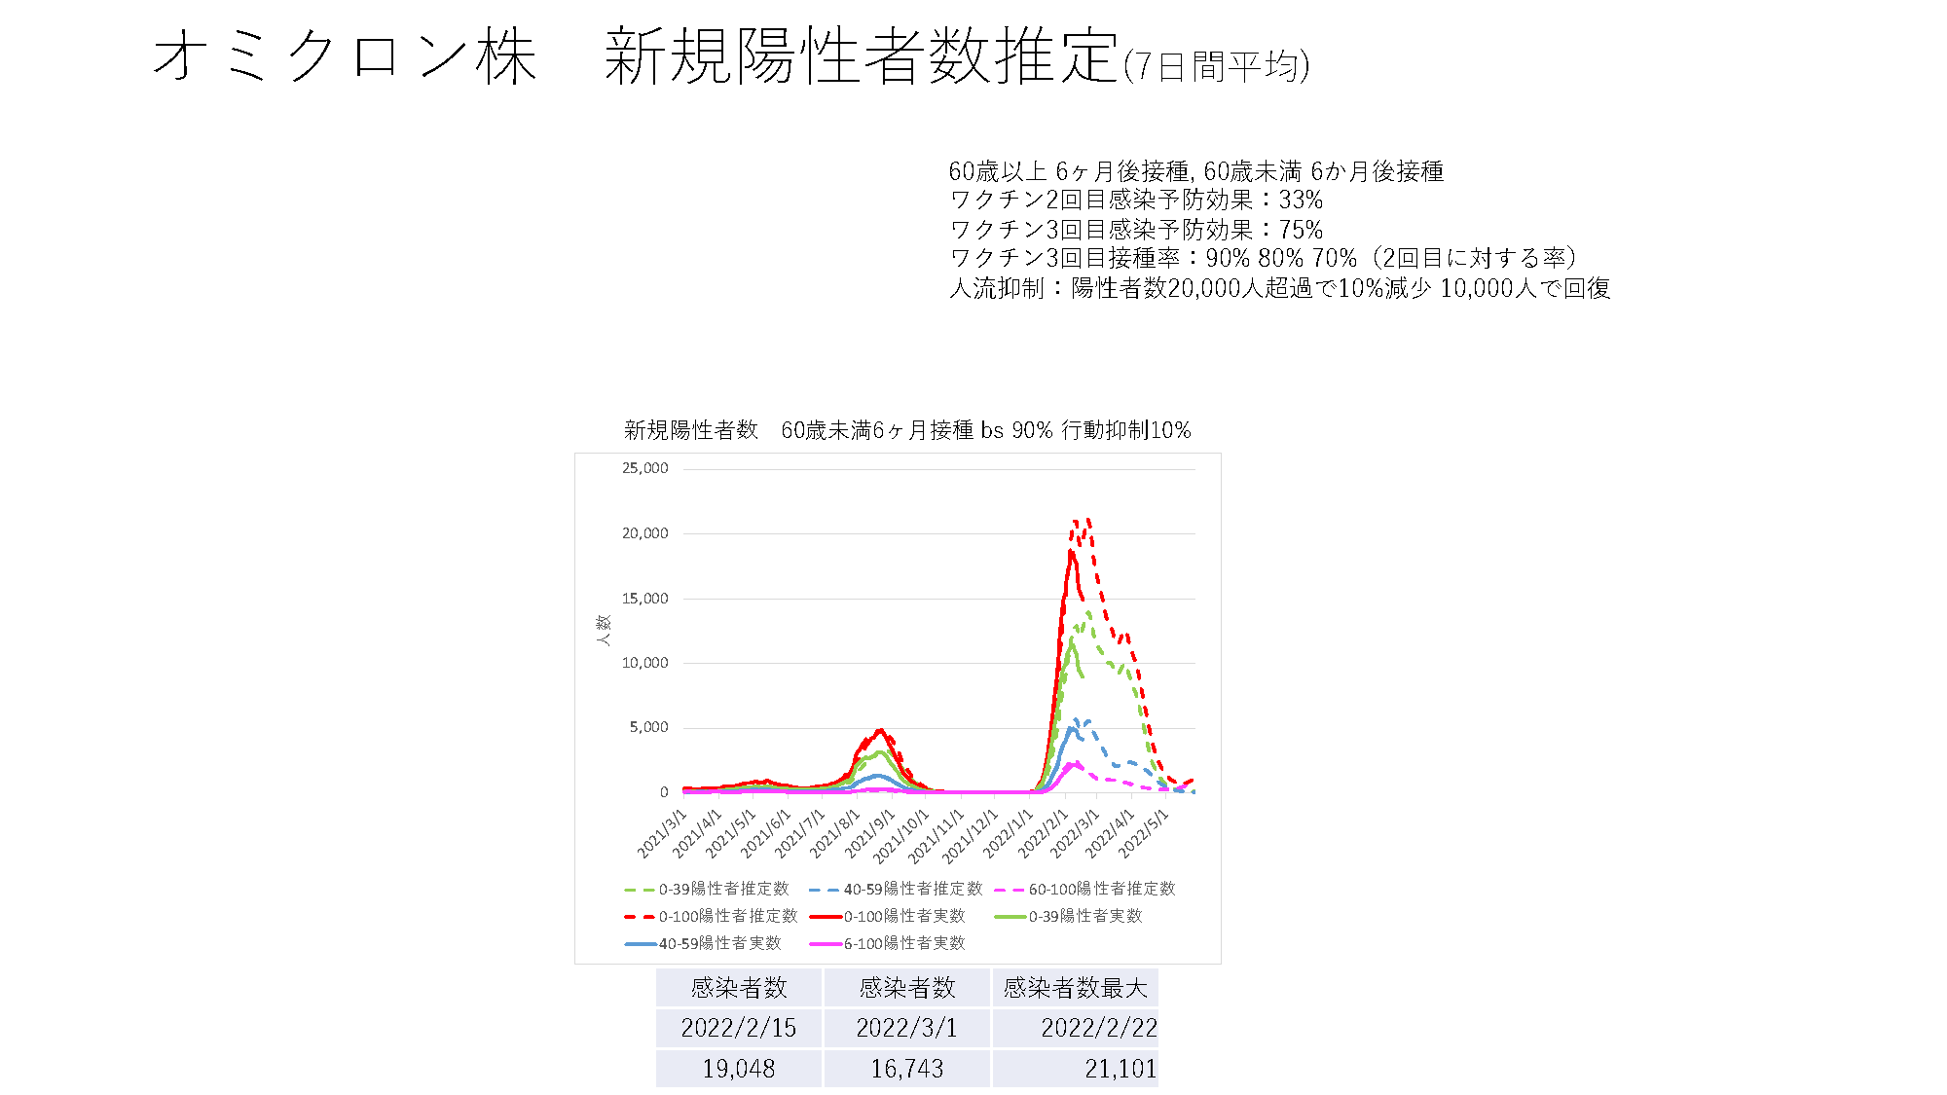Click the '感染者数' header above 2022/2/15
The height and width of the screenshot is (1095, 1947).
(x=739, y=988)
